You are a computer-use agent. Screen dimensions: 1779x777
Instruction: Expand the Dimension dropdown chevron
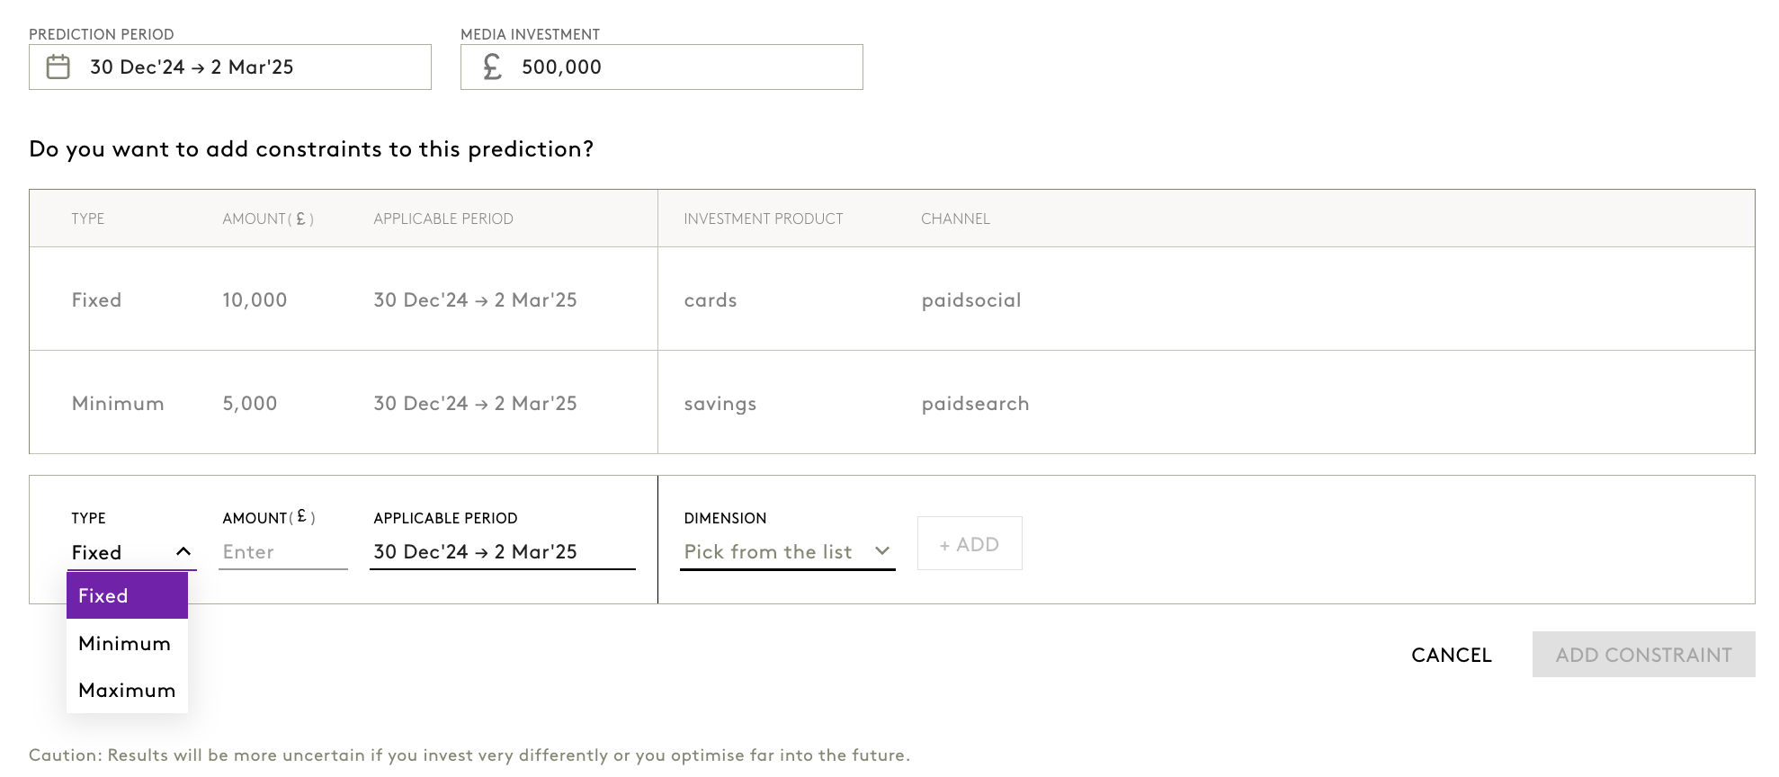point(882,551)
